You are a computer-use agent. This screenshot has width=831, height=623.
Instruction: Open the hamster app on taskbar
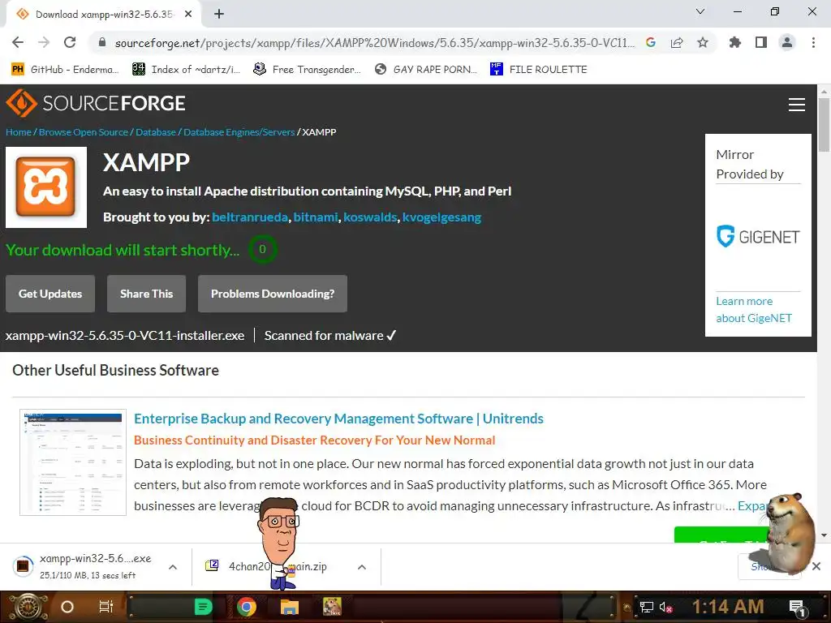[x=332, y=607]
